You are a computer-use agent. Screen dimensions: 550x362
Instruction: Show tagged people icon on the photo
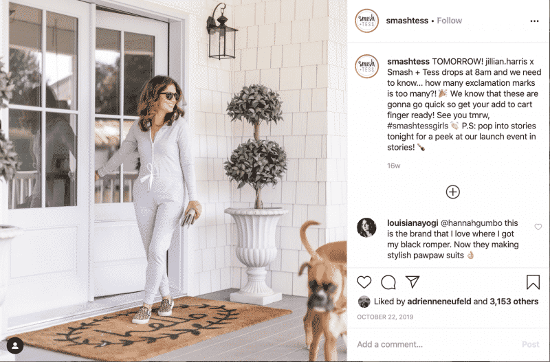pos(15,346)
